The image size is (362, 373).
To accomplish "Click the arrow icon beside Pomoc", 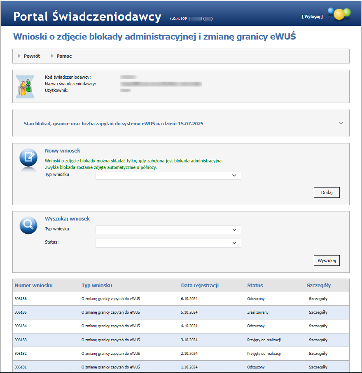I will (52, 56).
